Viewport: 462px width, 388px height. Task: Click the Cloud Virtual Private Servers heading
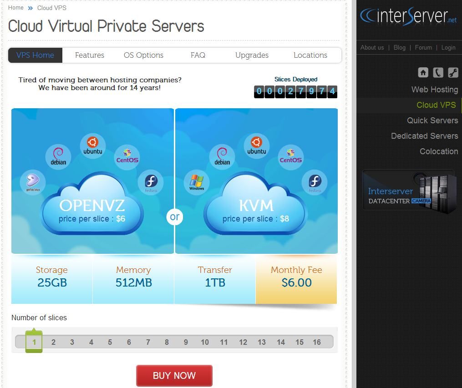click(x=106, y=26)
